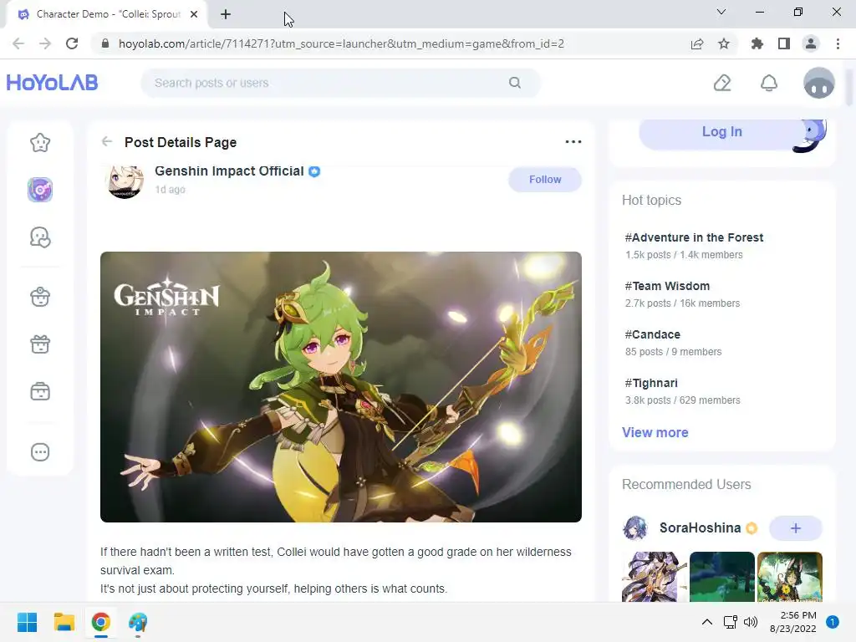Go back with the Post Details arrow
Viewport: 856px width, 642px height.
pos(106,142)
